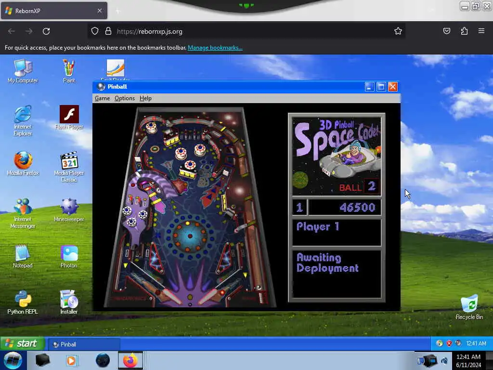
Task: Select Pinball taskbar button
Action: [x=84, y=344]
